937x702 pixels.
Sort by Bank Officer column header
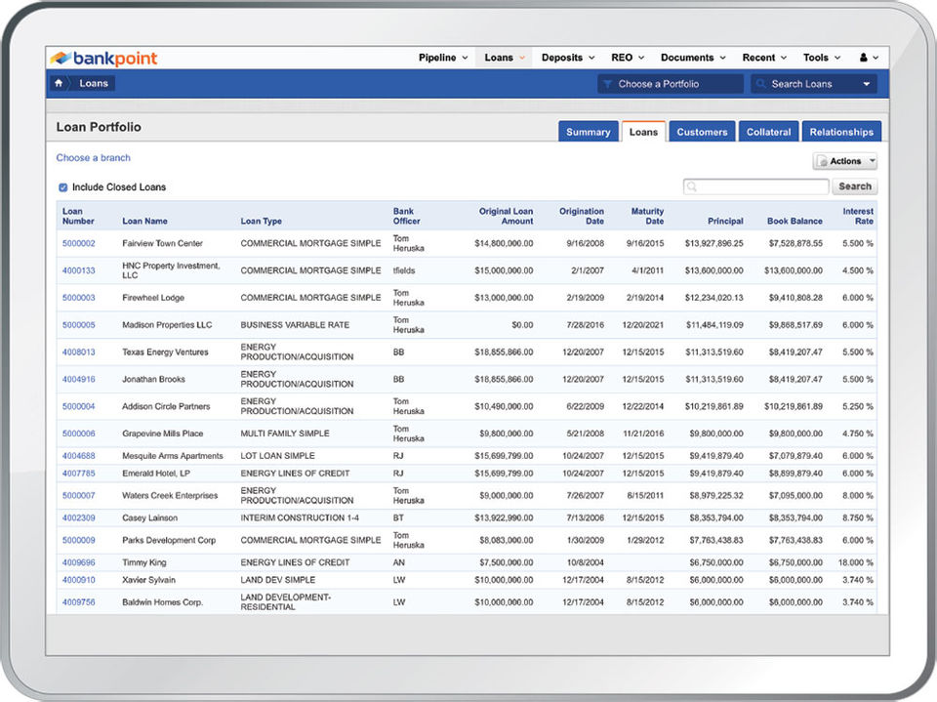tap(406, 217)
